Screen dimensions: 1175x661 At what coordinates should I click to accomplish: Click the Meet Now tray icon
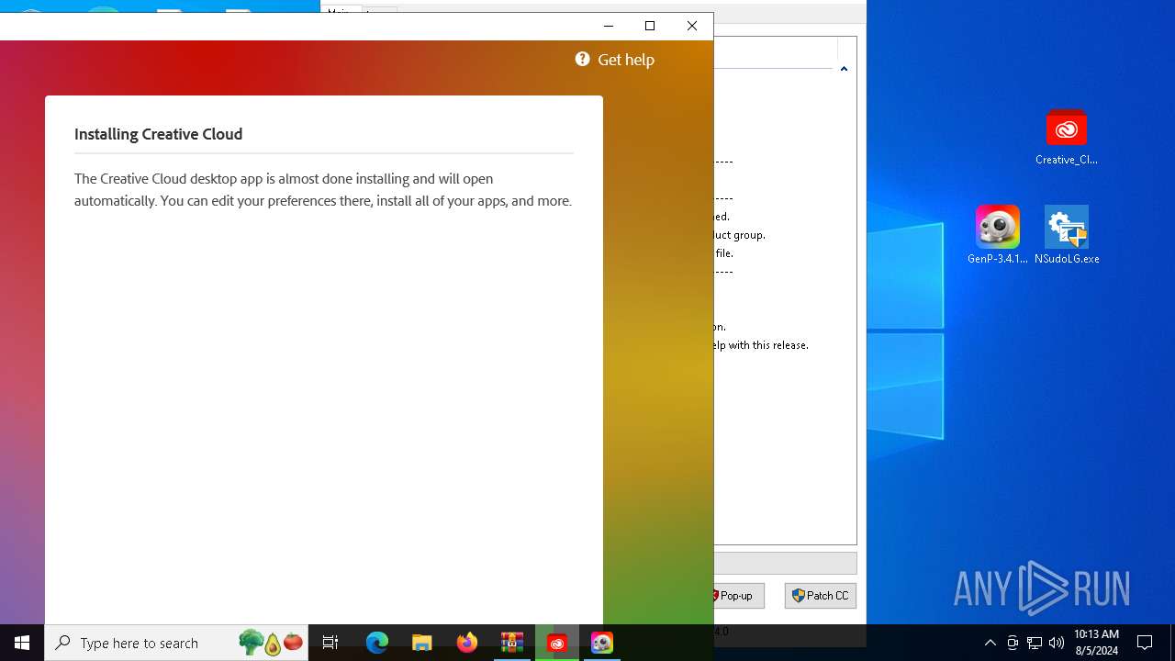tap(1013, 643)
